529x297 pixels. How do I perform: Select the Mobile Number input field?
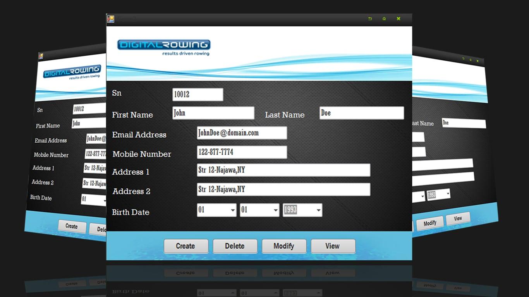(x=241, y=152)
